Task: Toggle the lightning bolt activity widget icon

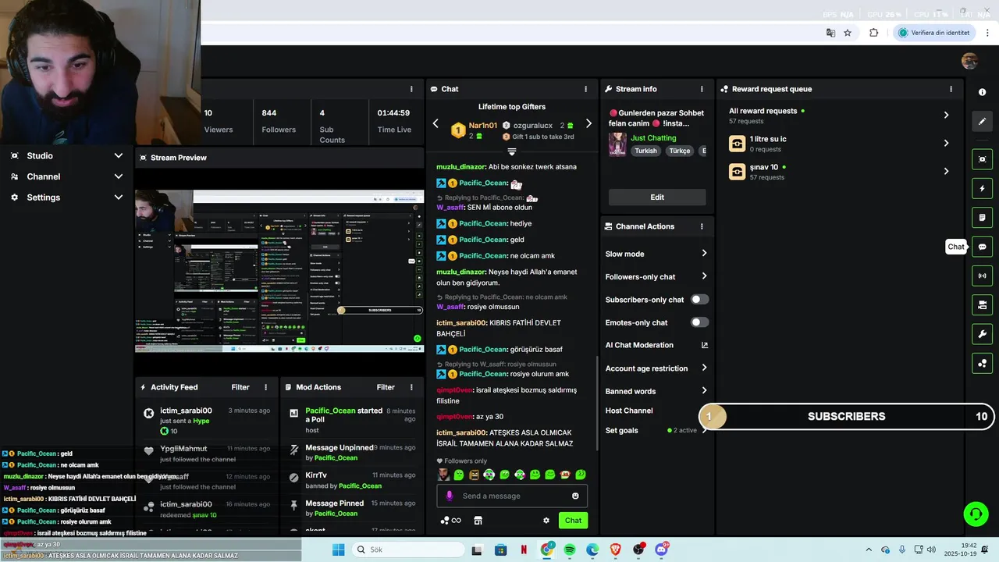Action: point(982,188)
